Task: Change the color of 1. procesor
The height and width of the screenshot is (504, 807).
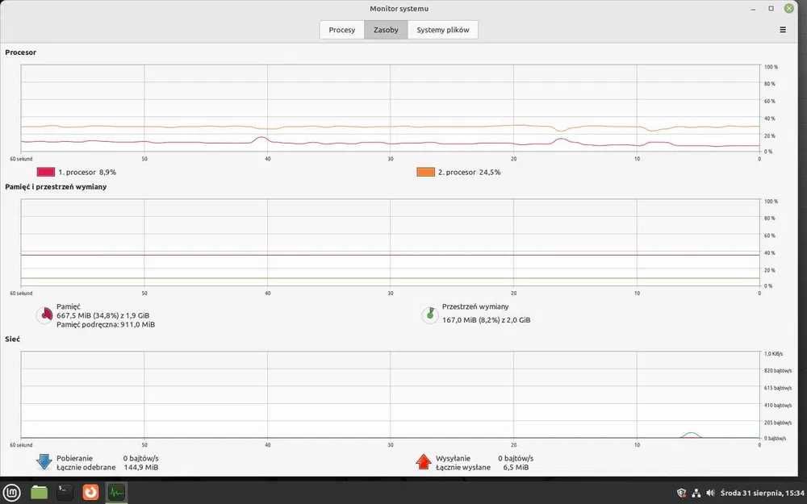Action: pos(46,173)
